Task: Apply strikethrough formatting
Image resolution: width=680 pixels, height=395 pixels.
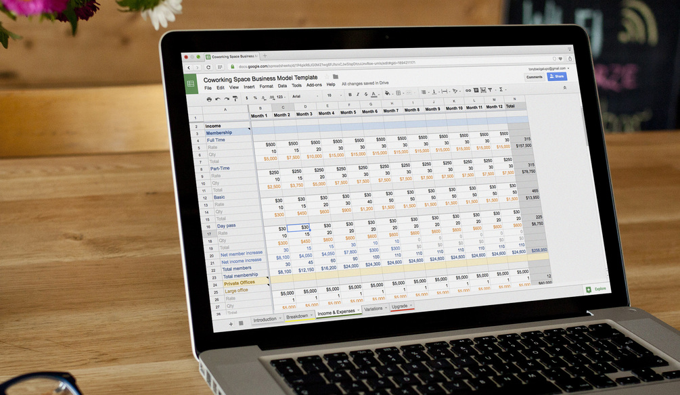Action: (366, 94)
